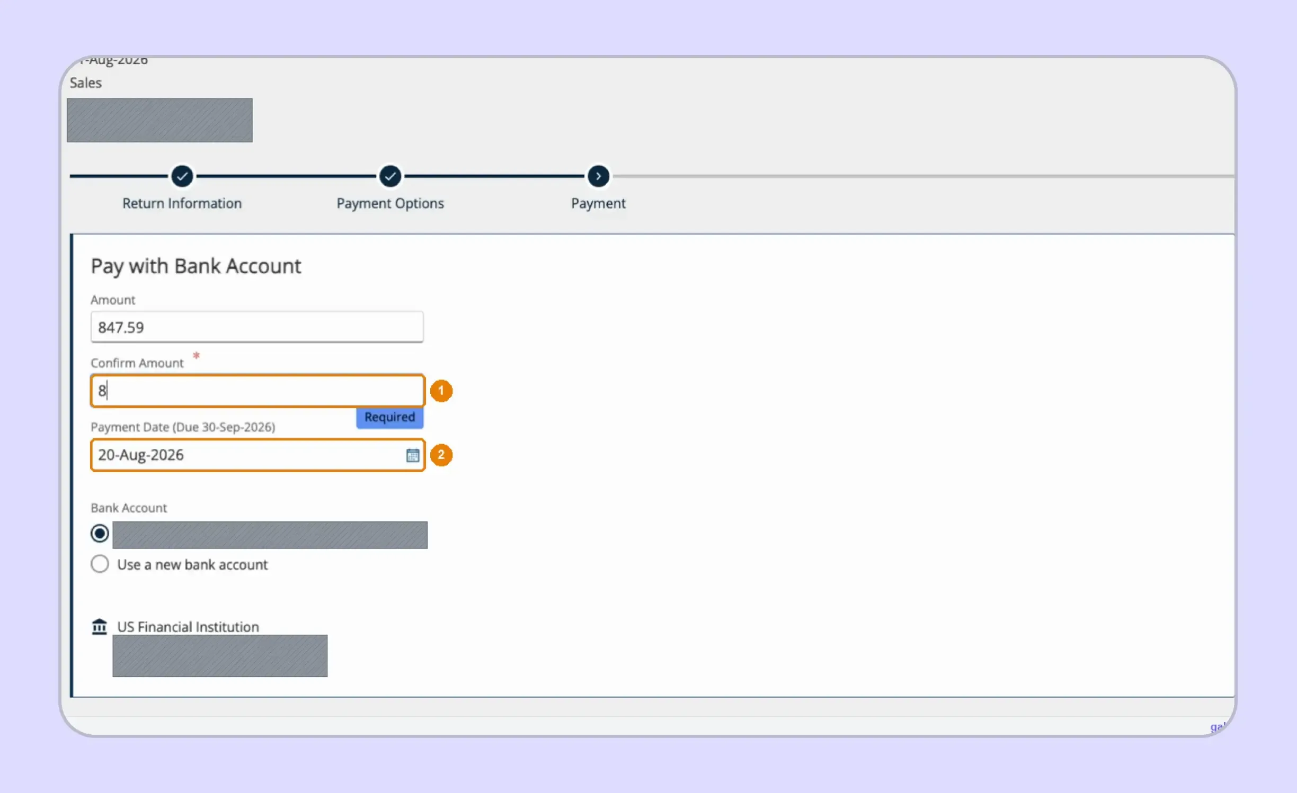This screenshot has height=793, width=1297.
Task: Click the US Financial Institution text
Action: [x=188, y=627]
